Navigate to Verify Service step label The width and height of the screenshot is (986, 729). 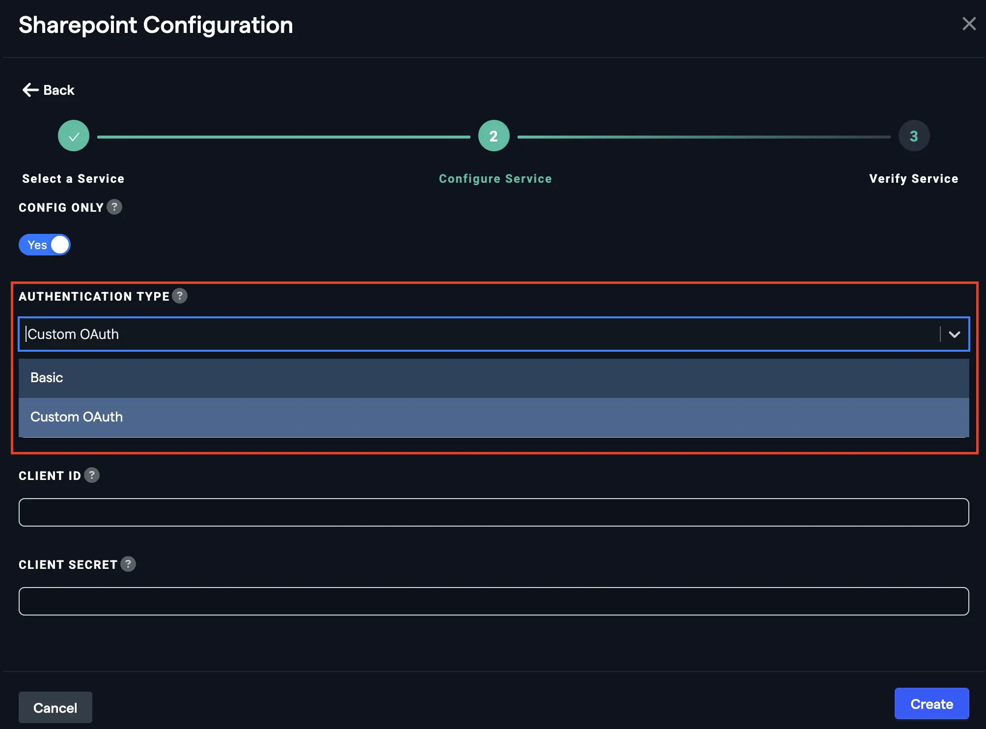pyautogui.click(x=913, y=178)
